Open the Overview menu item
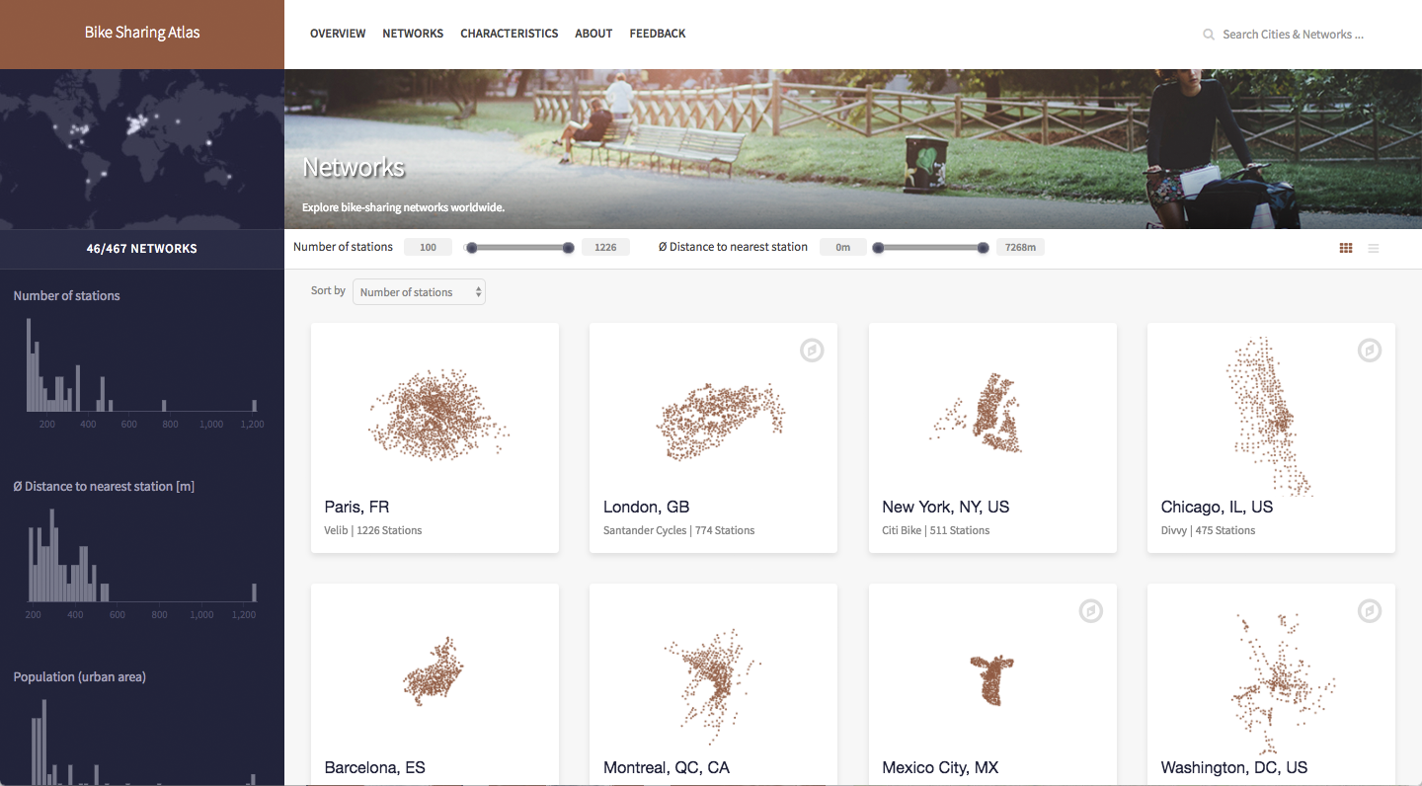Viewport: 1422px width, 786px height. (x=338, y=34)
